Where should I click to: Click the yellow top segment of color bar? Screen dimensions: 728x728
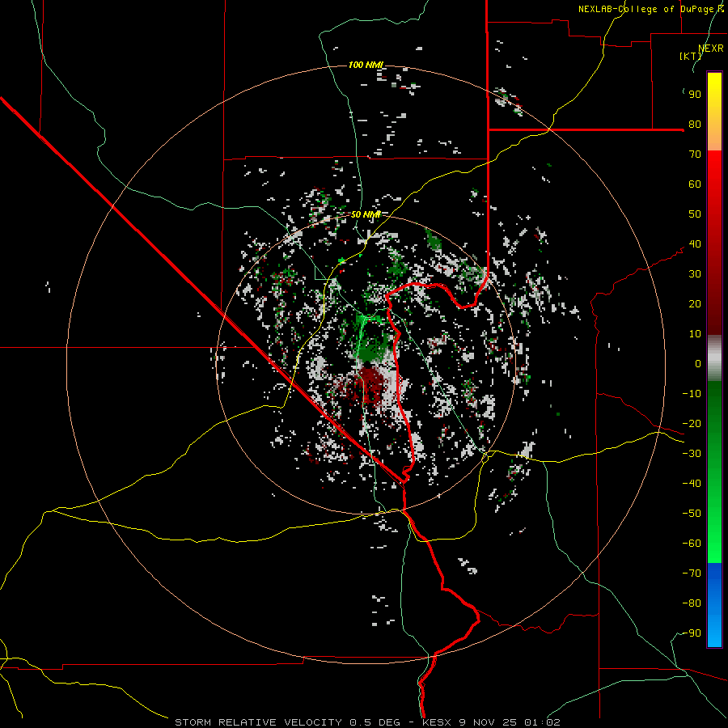(714, 112)
